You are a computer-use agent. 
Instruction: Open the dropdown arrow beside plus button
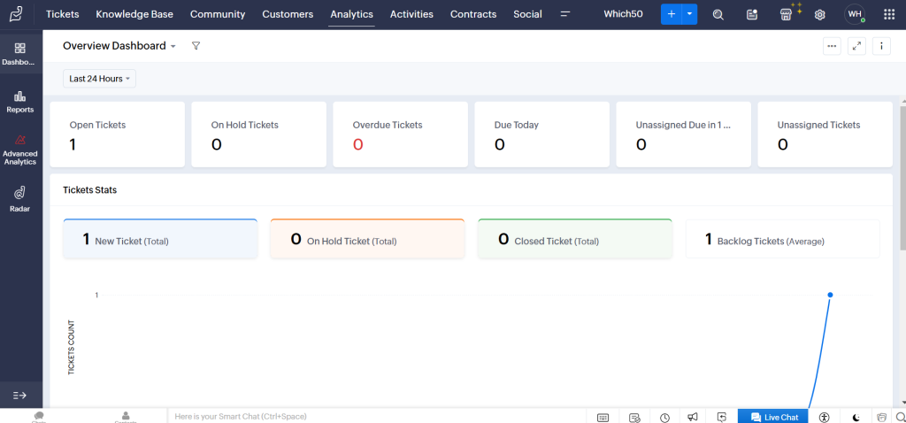click(x=690, y=14)
